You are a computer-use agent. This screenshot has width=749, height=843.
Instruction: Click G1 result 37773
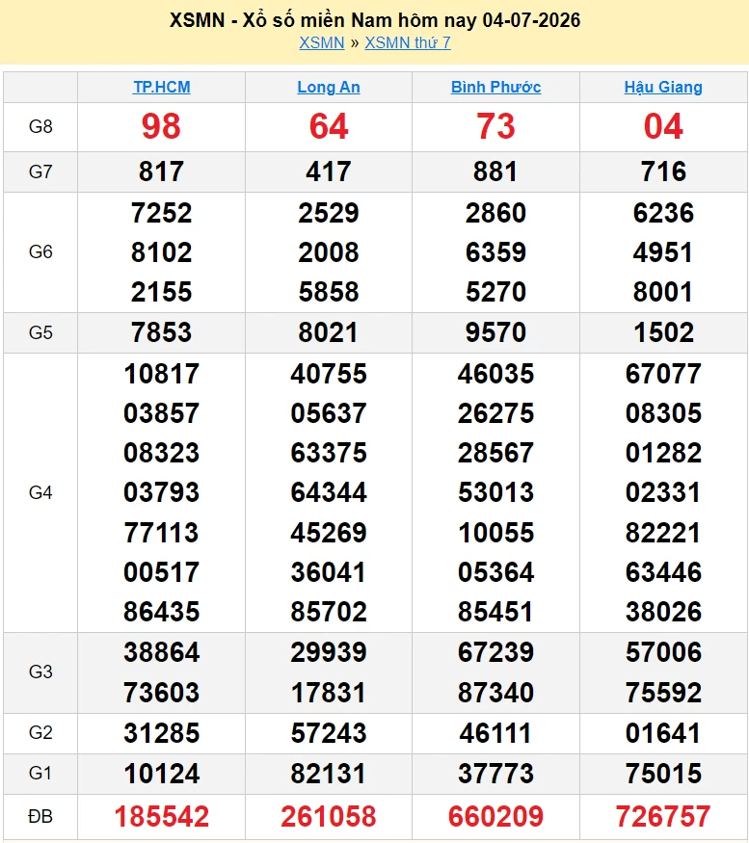click(x=495, y=774)
